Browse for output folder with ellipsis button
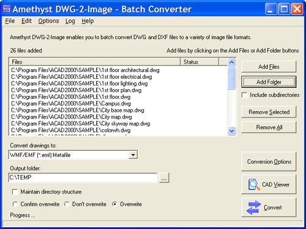 pos(164,178)
